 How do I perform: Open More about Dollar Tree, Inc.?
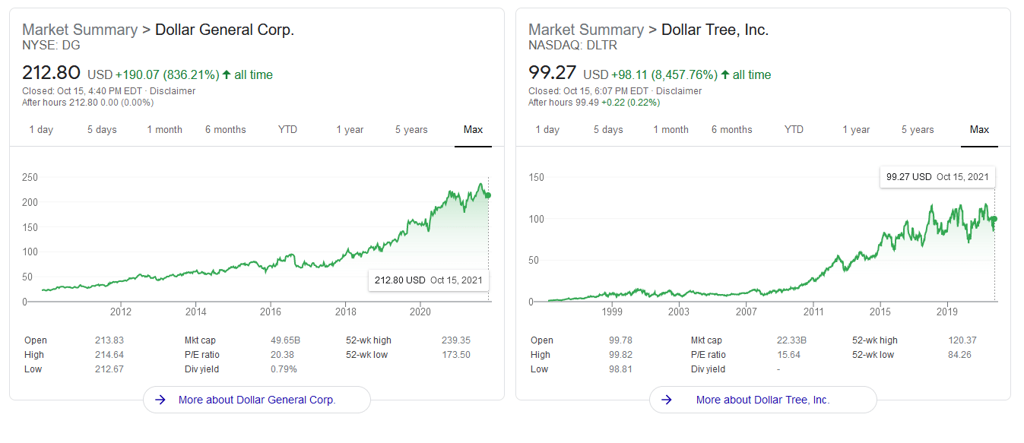[762, 400]
